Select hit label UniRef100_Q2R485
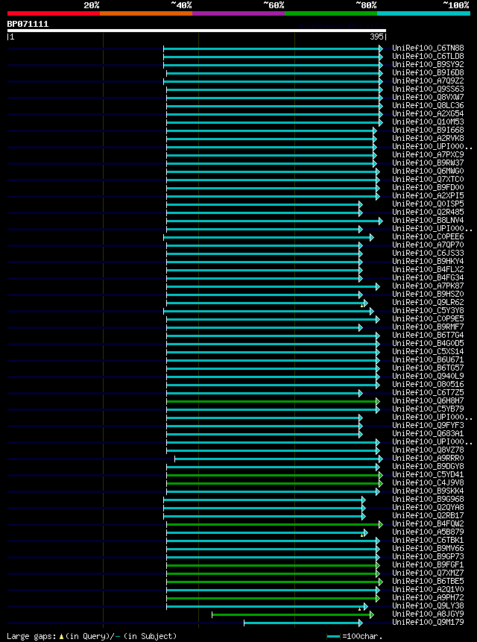 point(429,212)
